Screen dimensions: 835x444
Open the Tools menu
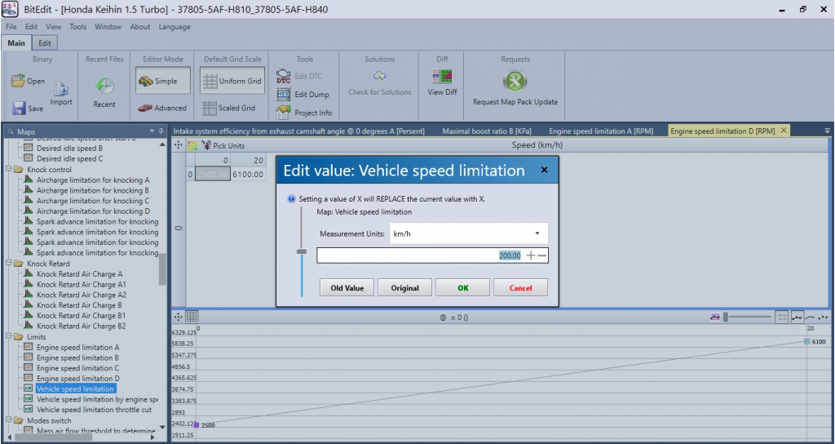pyautogui.click(x=77, y=27)
